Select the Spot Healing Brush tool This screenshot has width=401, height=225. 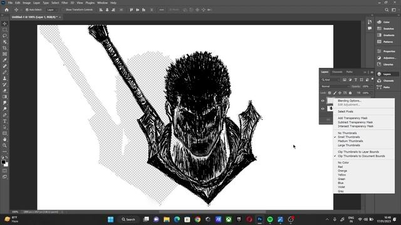pos(4,66)
